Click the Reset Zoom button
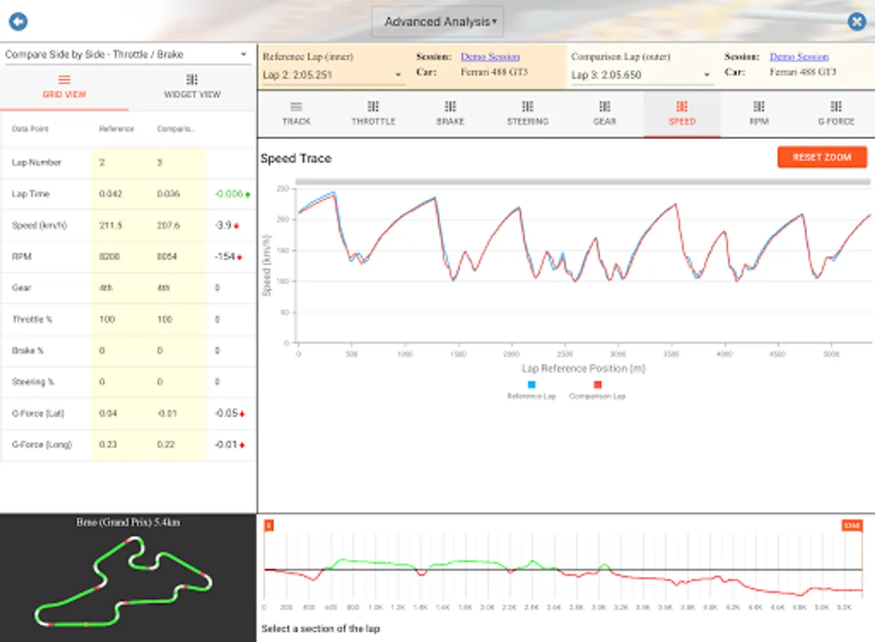The width and height of the screenshot is (875, 642). click(822, 157)
